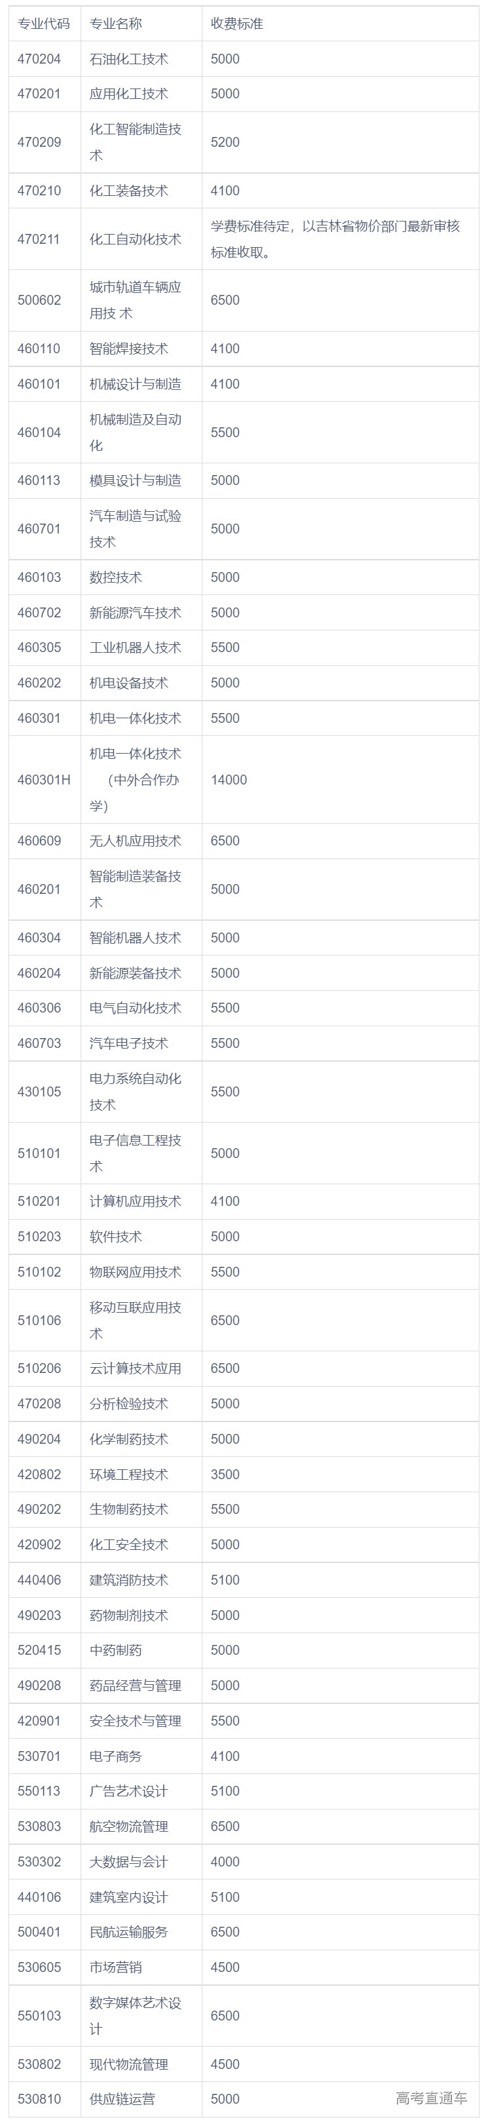Click the 化工智能制造技术 major name

pos(135,142)
